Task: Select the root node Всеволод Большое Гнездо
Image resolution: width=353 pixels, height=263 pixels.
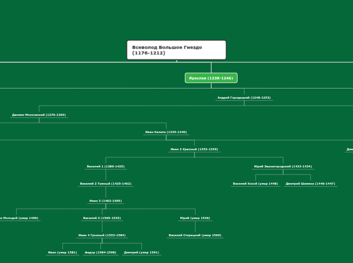Action: coord(176,50)
